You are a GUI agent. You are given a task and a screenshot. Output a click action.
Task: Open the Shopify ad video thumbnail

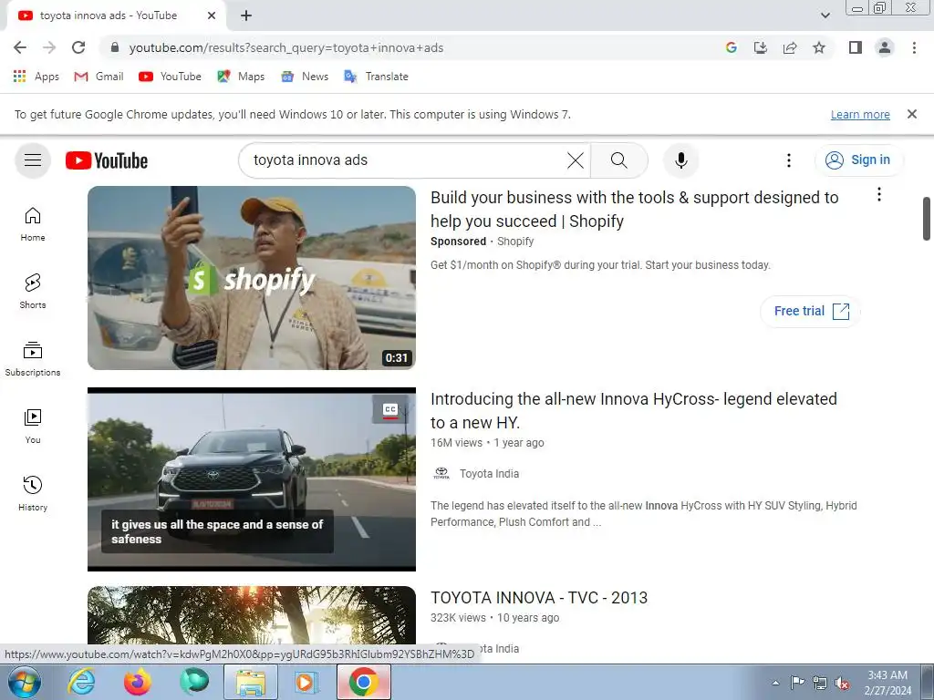coord(252,278)
